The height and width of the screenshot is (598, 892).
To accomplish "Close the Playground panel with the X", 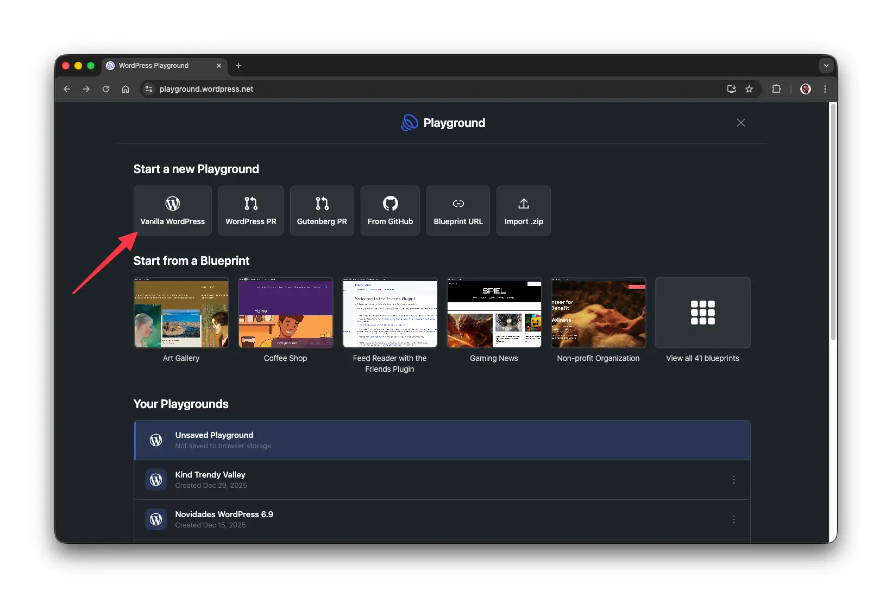I will (x=740, y=123).
